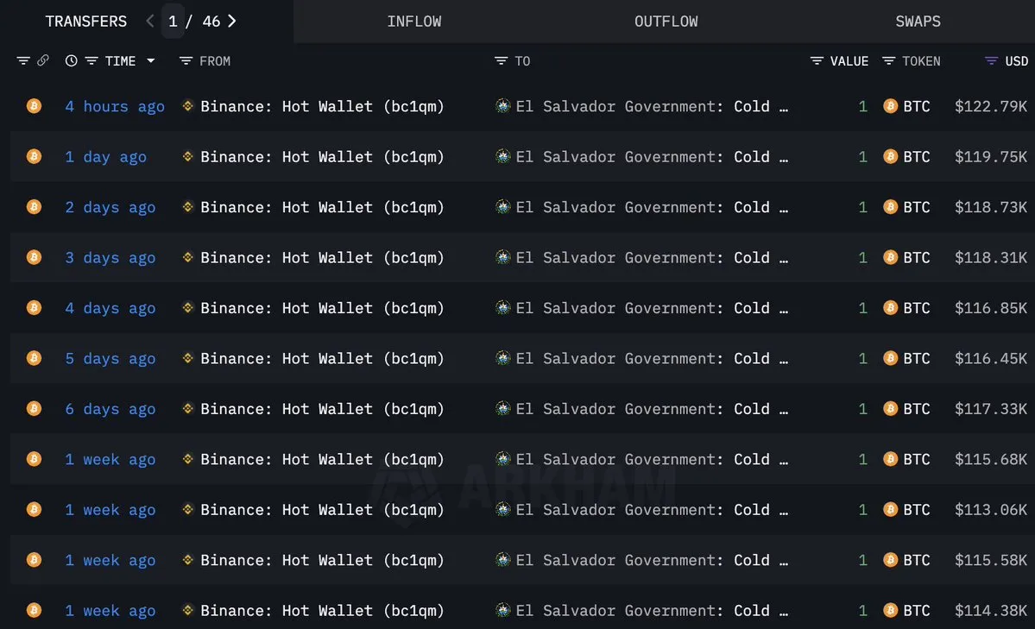This screenshot has height=629, width=1035.
Task: Switch to the SWAPS tab
Action: 918,21
